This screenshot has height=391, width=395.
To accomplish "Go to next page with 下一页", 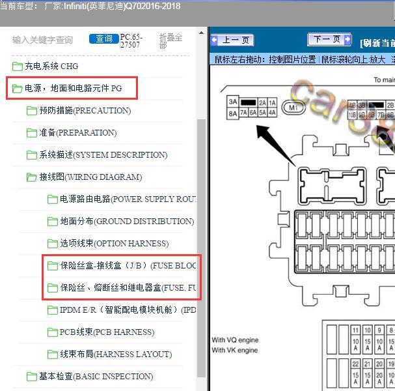I will point(329,39).
